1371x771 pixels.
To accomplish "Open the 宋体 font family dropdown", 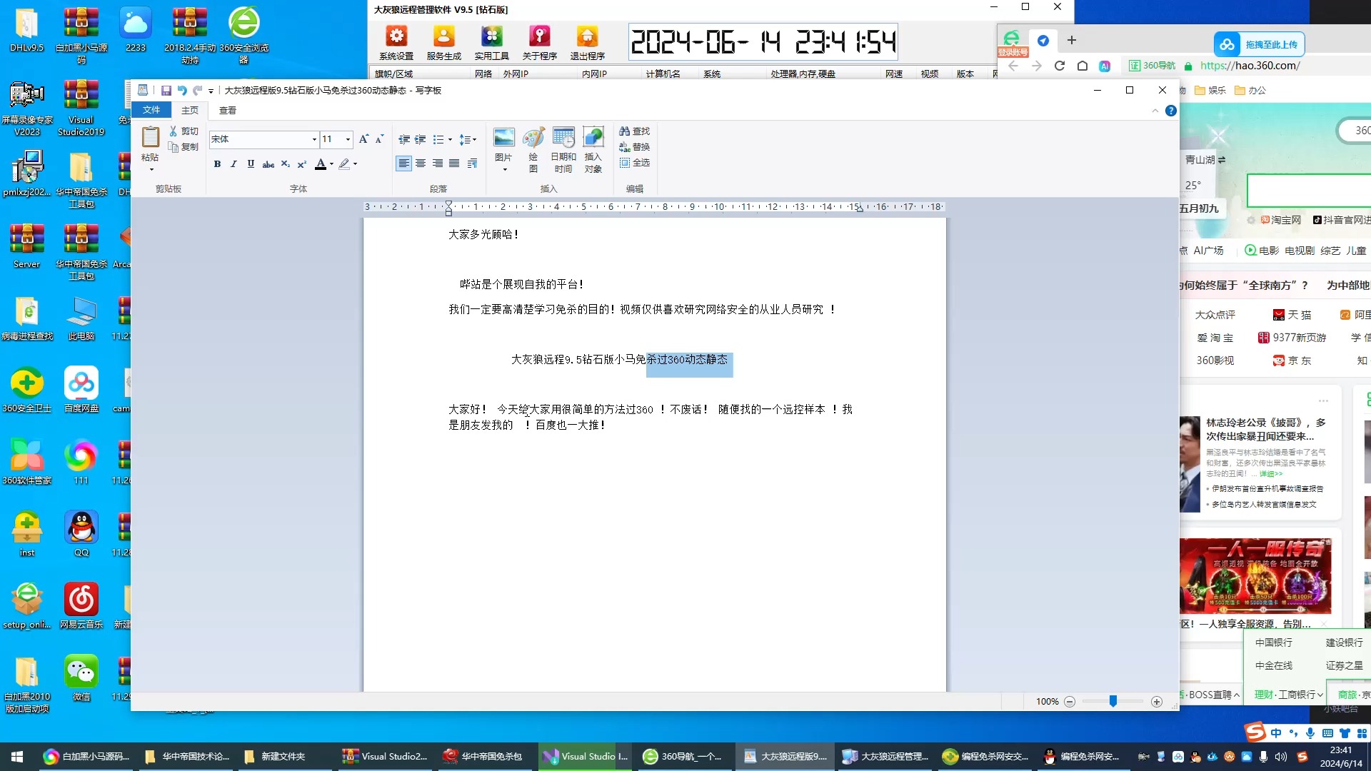I will 314,139.
